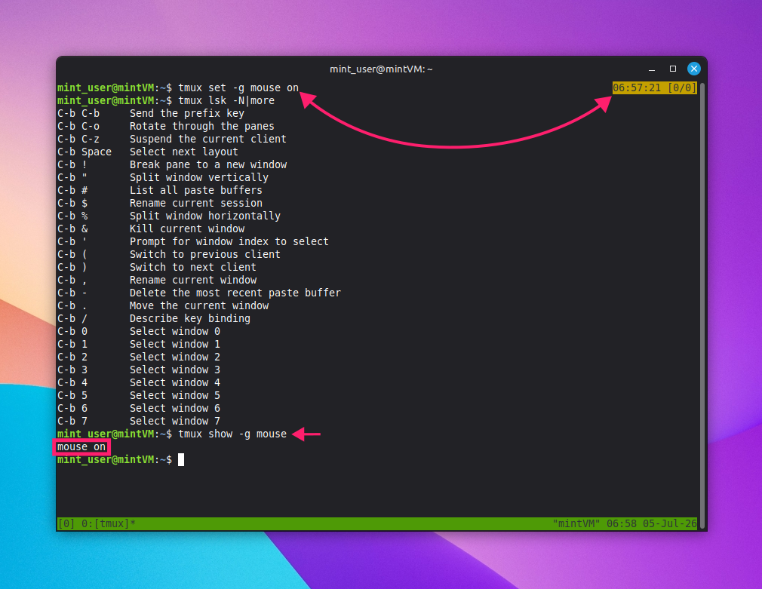
Task: Click the line 'Rename current session'
Action: [196, 203]
